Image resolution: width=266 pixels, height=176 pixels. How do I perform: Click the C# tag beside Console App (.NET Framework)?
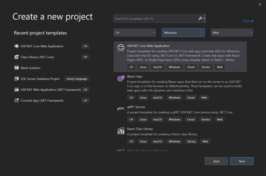click(x=85, y=100)
